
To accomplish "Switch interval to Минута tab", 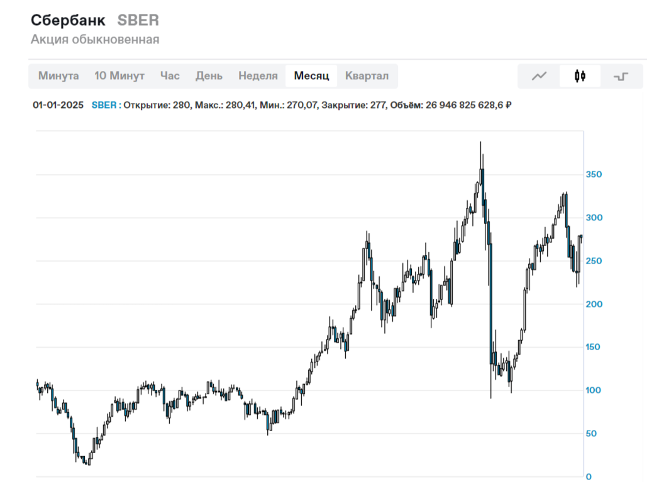I will point(58,76).
